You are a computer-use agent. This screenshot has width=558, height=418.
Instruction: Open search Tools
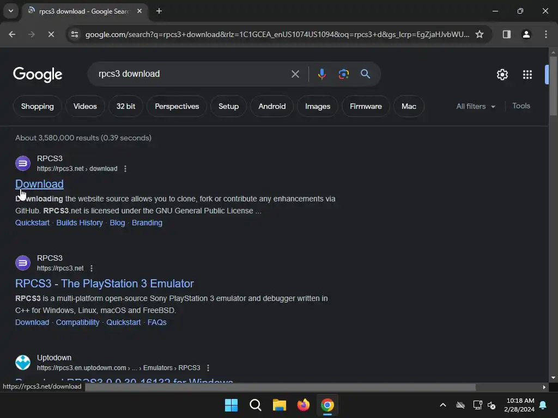521,106
